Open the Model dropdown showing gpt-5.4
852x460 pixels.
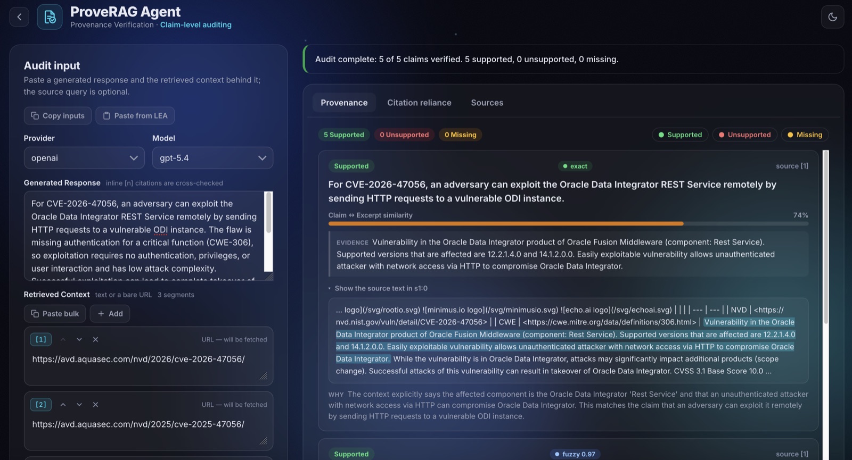tap(212, 158)
